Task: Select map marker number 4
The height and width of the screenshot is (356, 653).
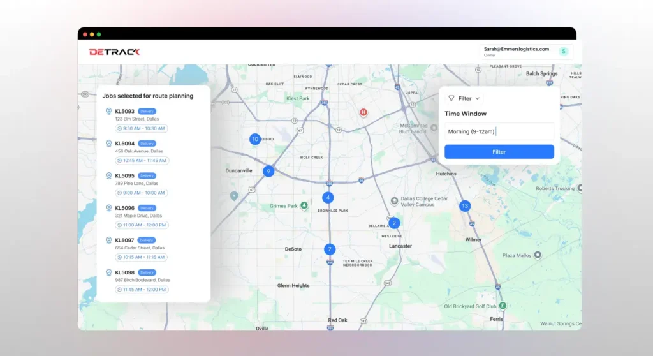Action: [328, 198]
